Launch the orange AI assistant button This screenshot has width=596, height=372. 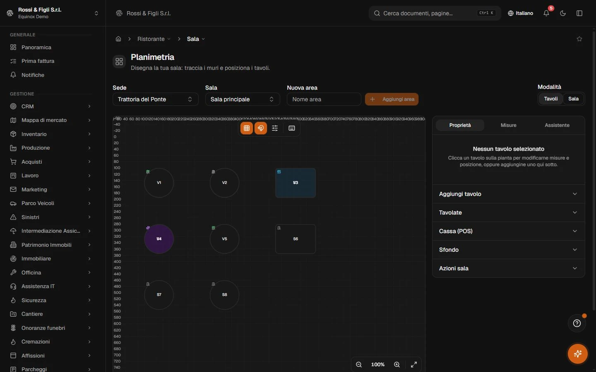click(x=578, y=354)
